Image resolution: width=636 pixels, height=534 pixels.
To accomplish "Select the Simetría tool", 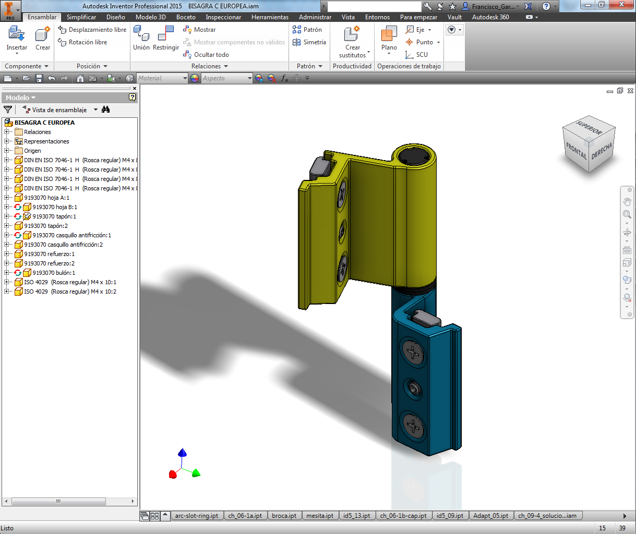I will pyautogui.click(x=309, y=42).
